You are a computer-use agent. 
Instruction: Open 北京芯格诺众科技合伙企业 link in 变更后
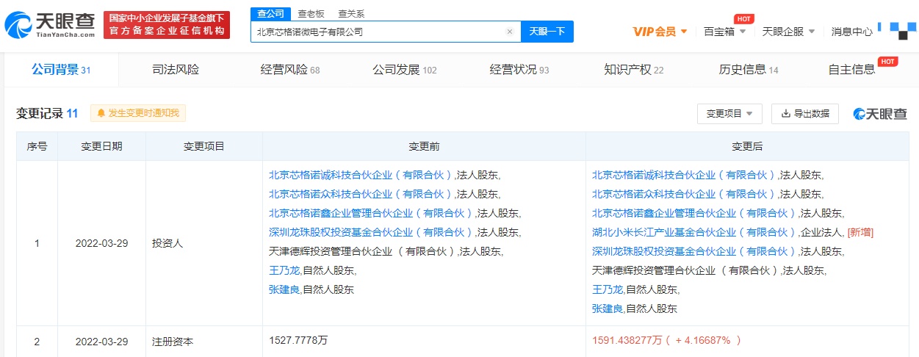click(x=685, y=194)
